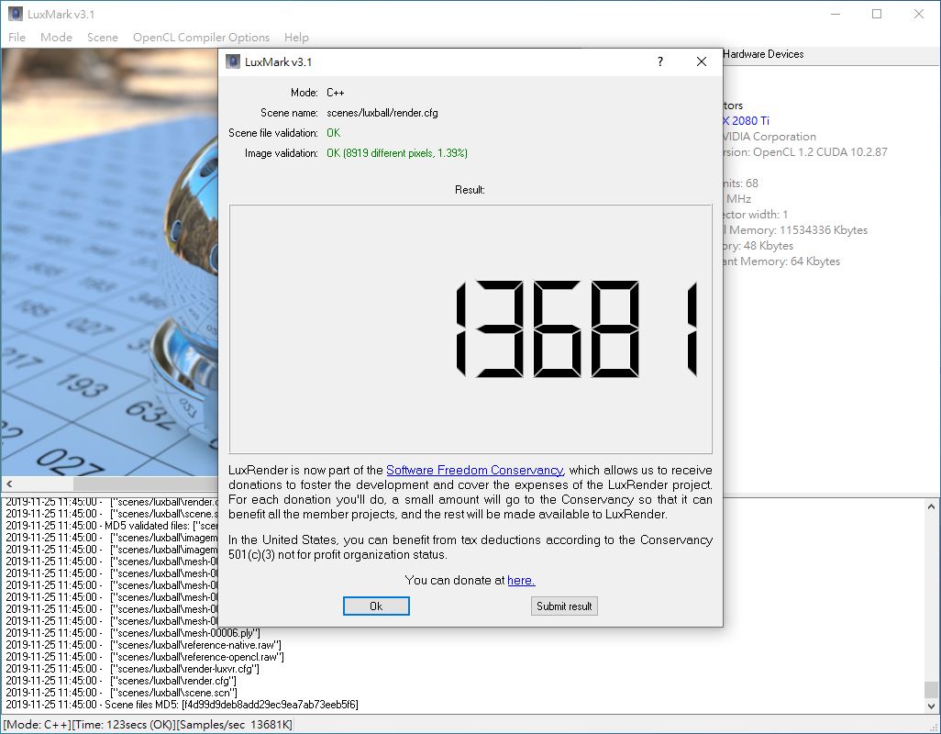Click the status bar Samples/sec 13681K text
Image resolution: width=941 pixels, height=734 pixels.
[x=235, y=725]
